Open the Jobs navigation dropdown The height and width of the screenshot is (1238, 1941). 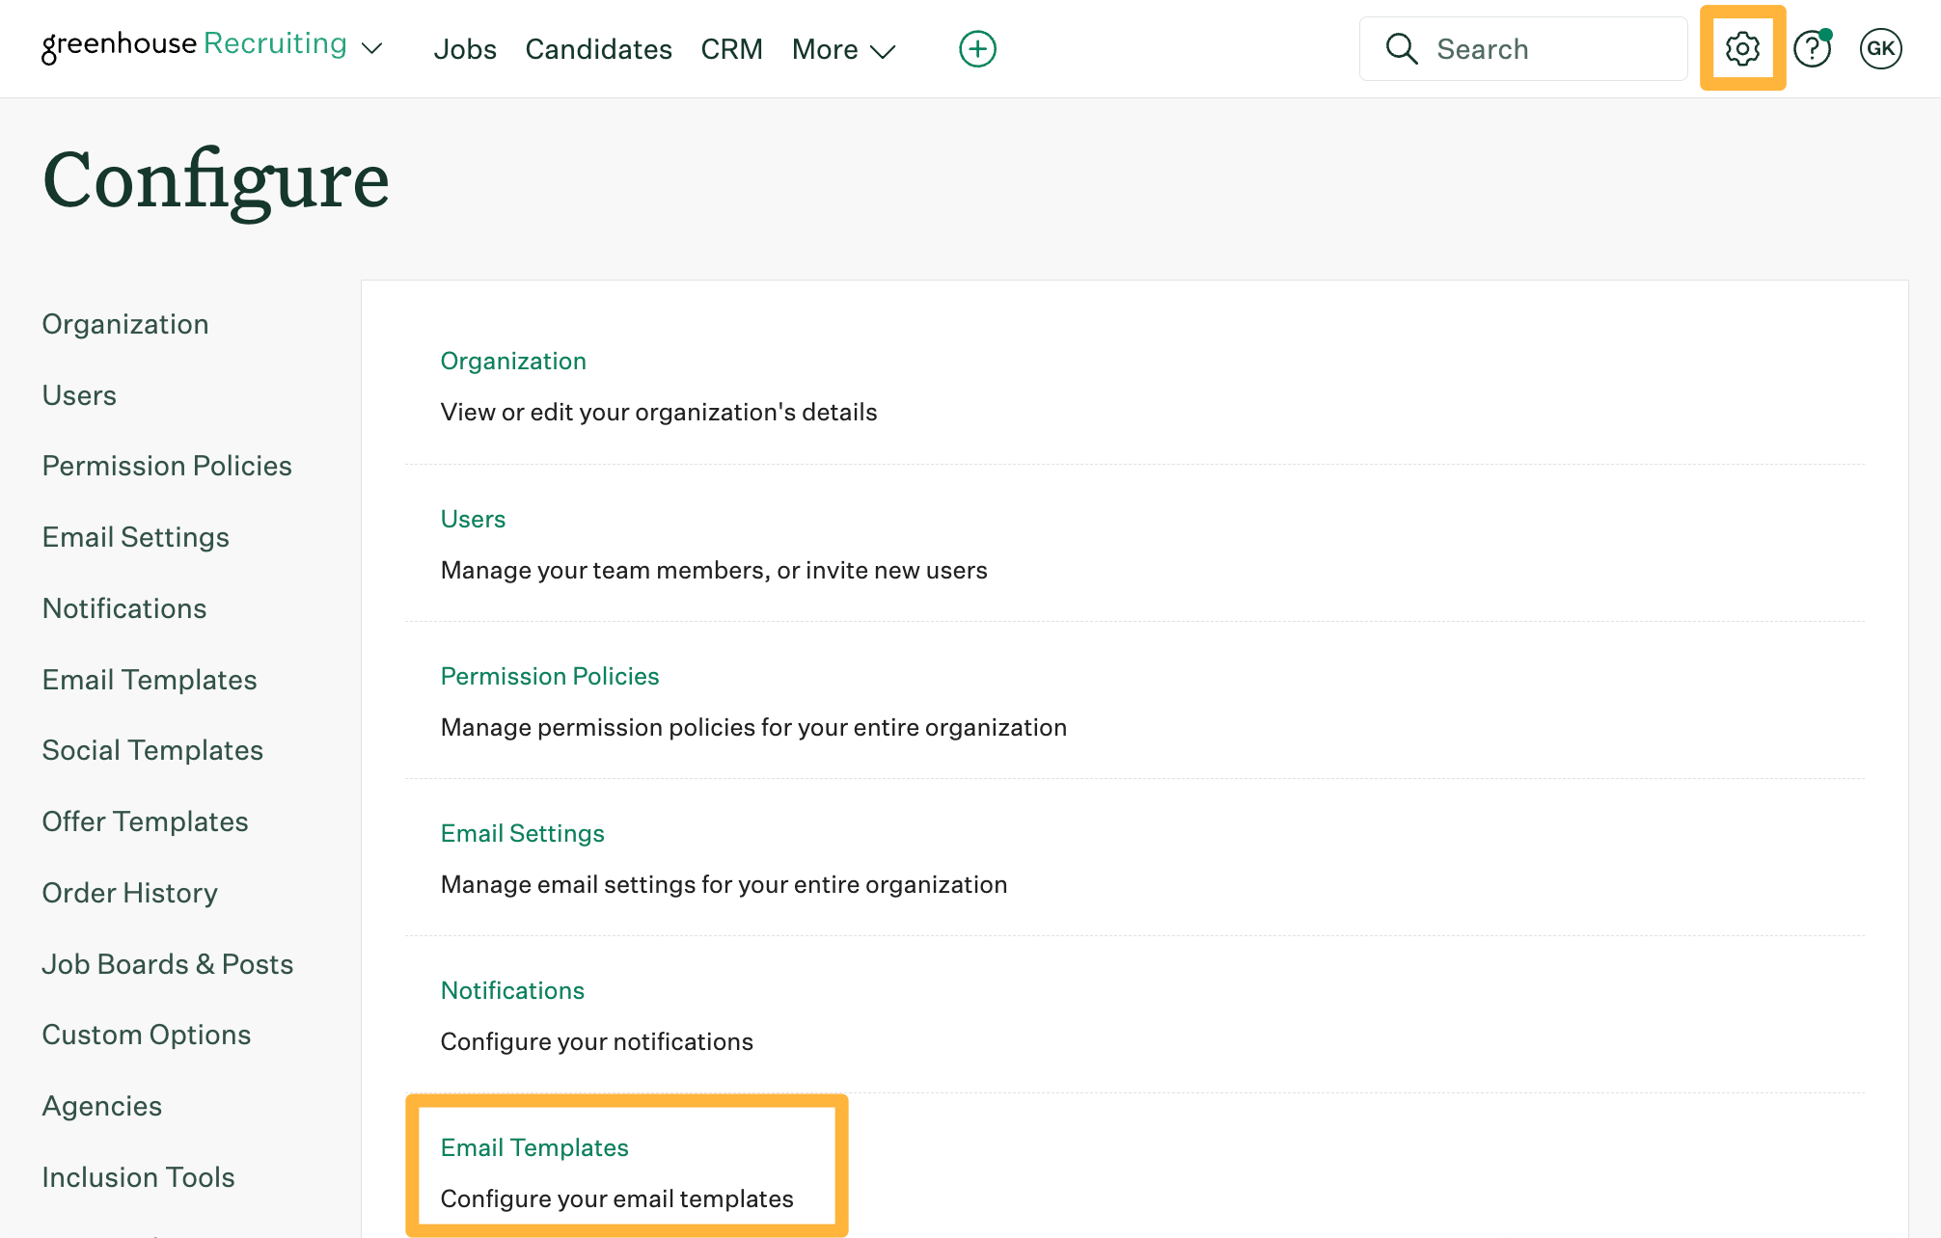(467, 48)
